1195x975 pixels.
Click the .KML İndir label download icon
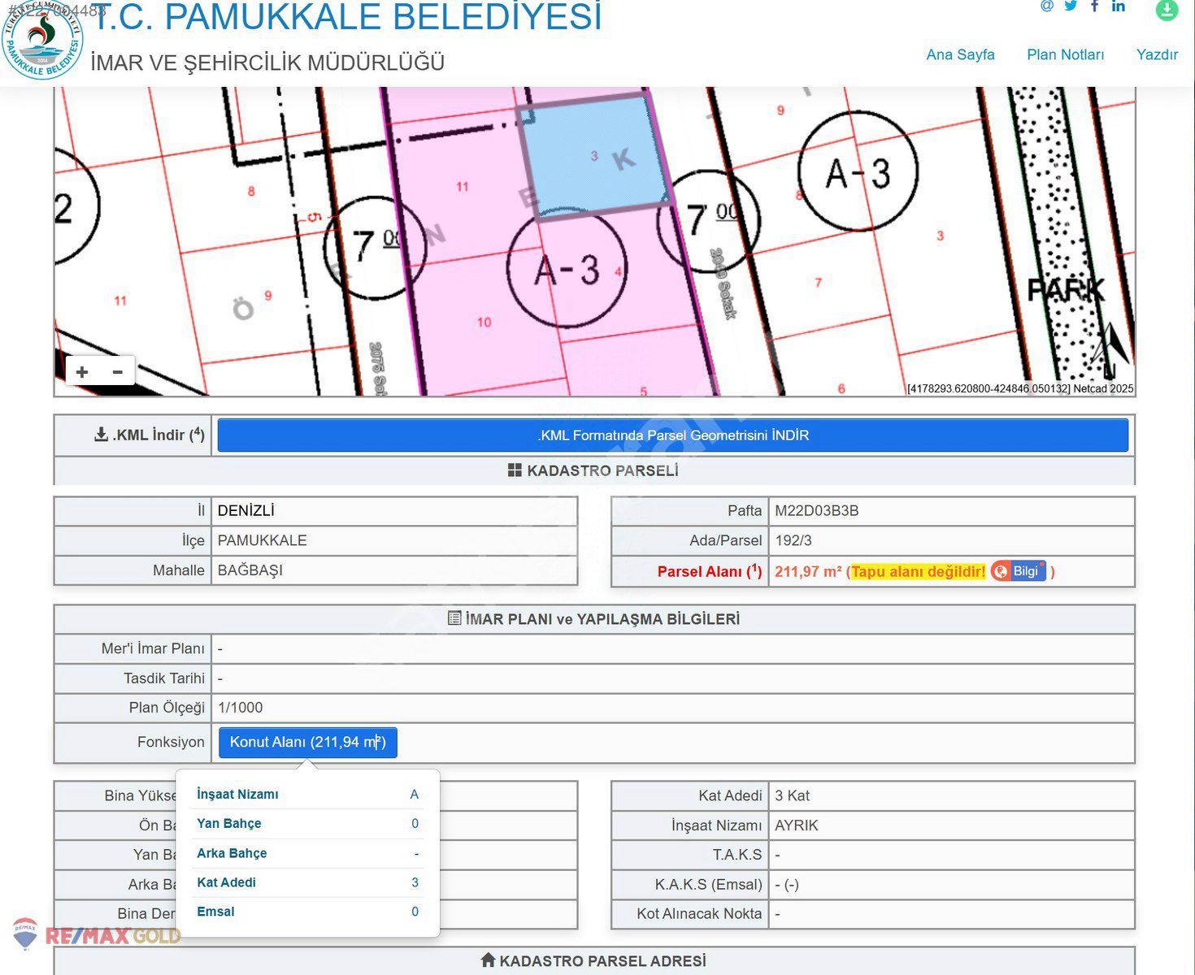coord(101,435)
